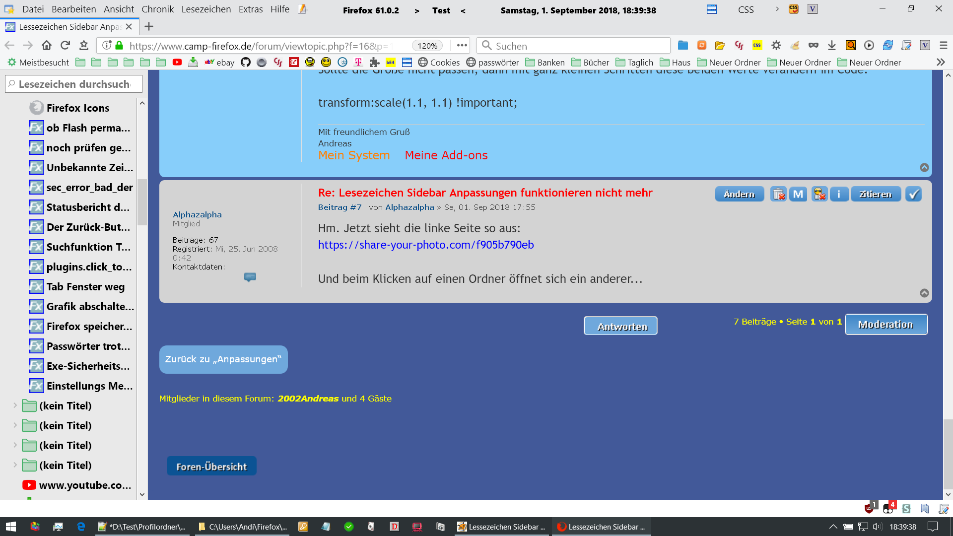Click the yellow CSS toolbar icon

pyautogui.click(x=757, y=46)
